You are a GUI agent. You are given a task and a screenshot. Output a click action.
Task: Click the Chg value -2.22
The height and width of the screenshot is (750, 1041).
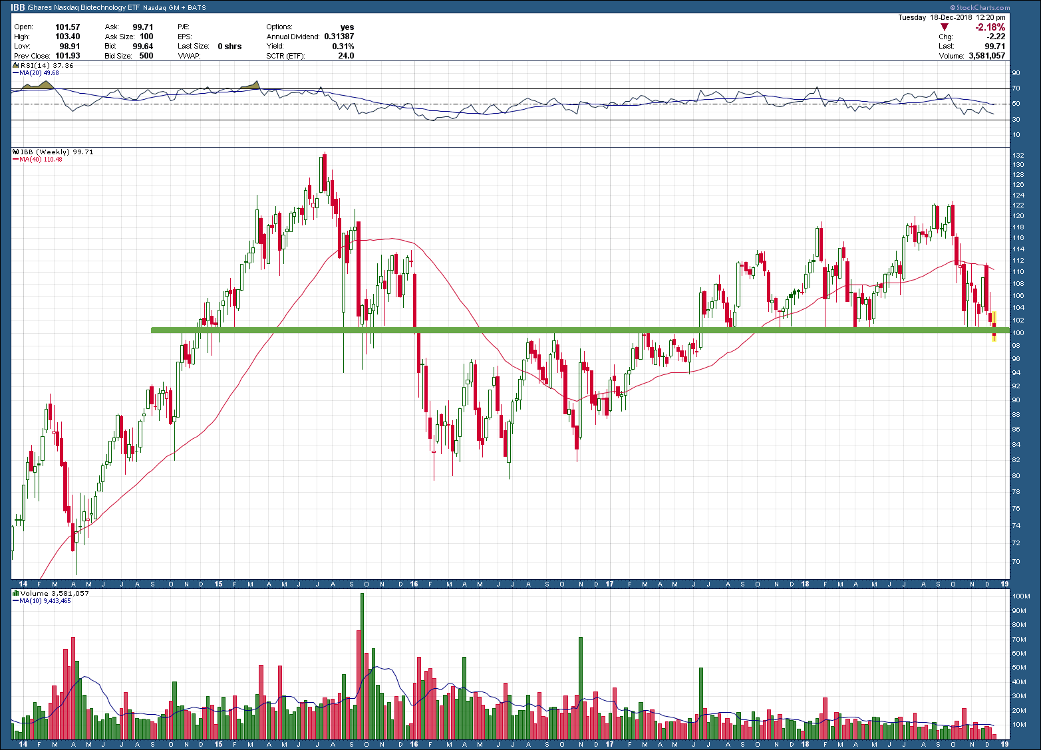point(996,37)
